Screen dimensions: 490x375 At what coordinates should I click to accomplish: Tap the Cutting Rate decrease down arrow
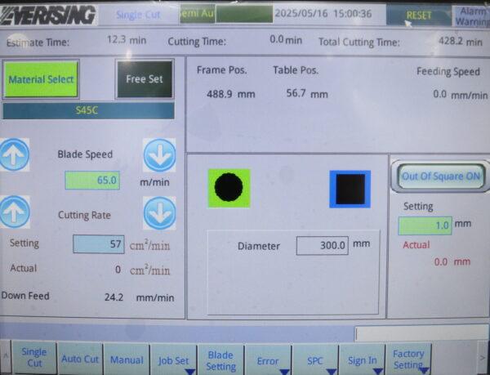(x=159, y=214)
